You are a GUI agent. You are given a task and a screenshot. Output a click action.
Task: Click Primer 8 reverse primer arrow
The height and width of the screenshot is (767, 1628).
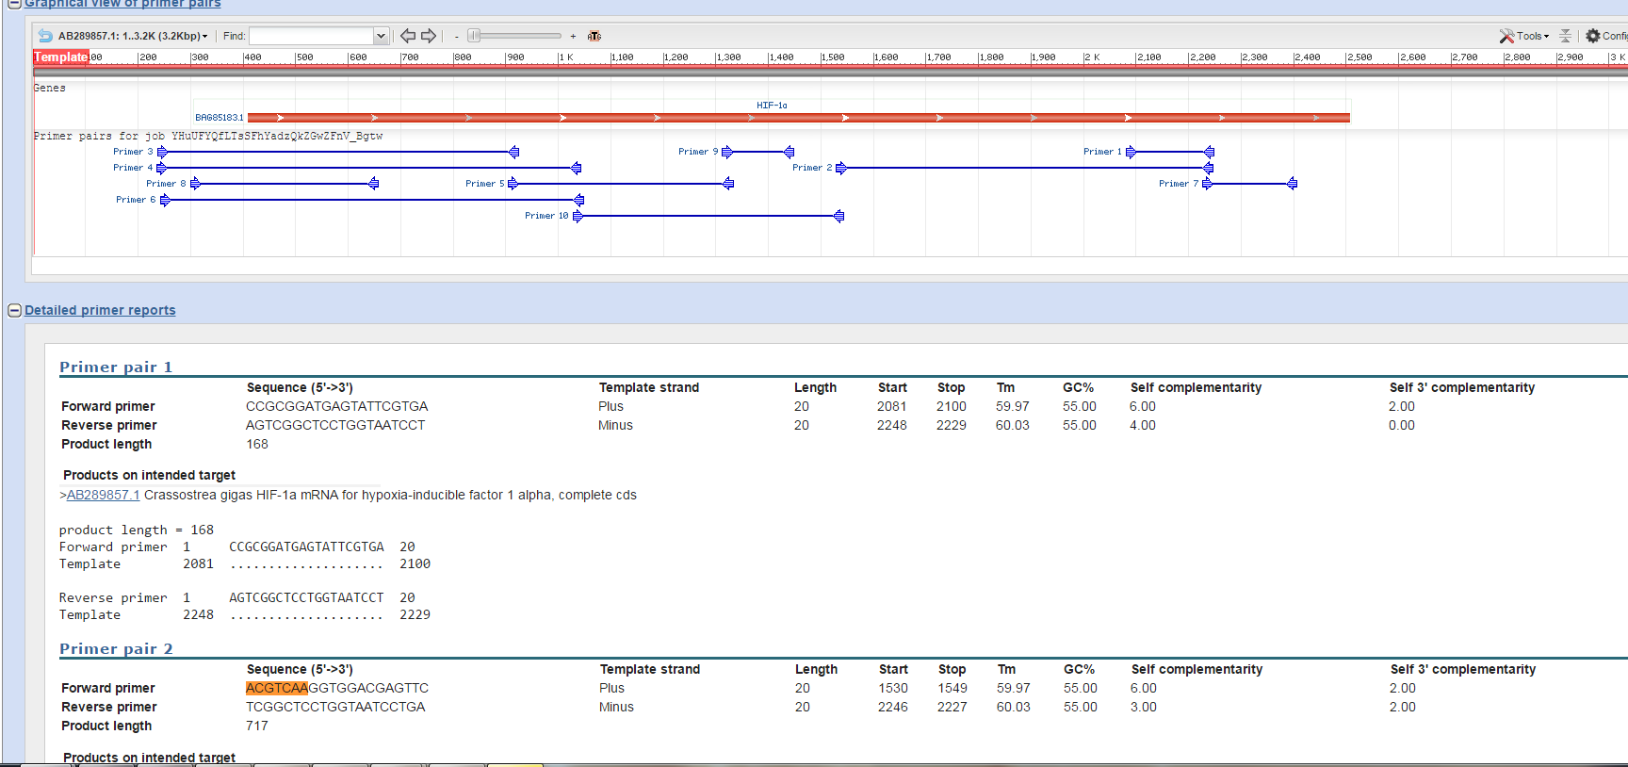[374, 184]
